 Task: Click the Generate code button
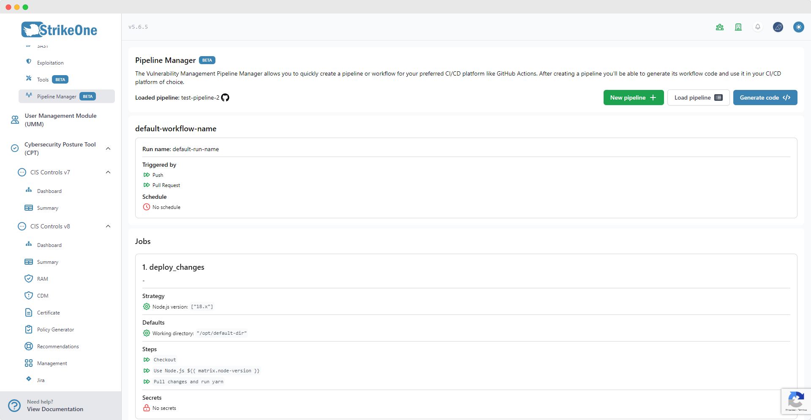click(765, 97)
